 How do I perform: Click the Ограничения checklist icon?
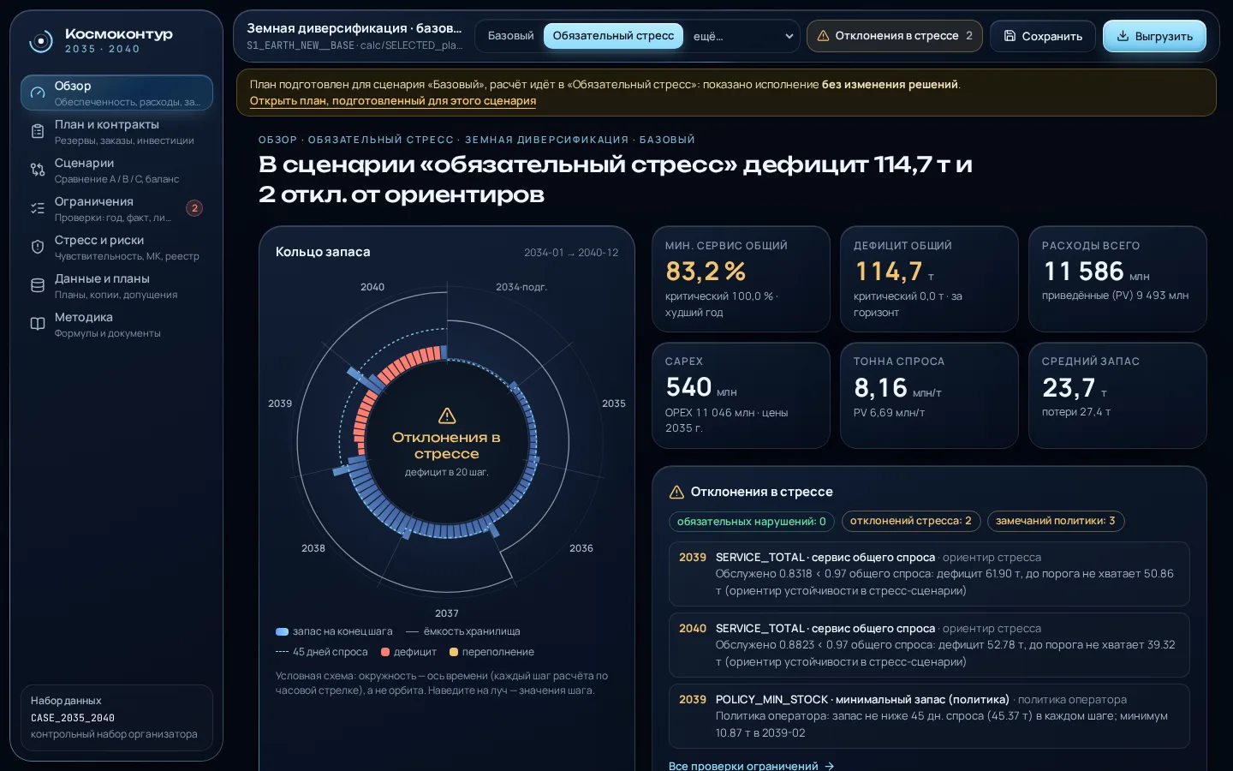pos(38,208)
